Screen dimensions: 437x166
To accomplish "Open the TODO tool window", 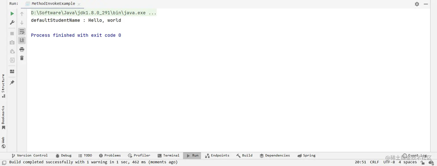I will tap(85, 156).
